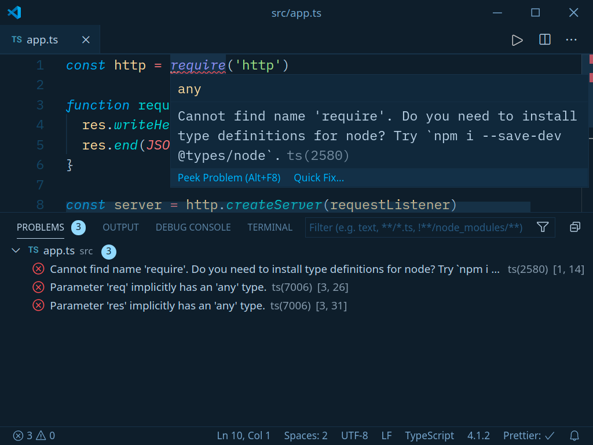Open the More Actions ellipsis menu
This screenshot has width=593, height=445.
click(571, 40)
